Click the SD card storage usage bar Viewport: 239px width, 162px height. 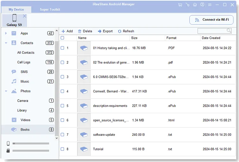click(31, 151)
